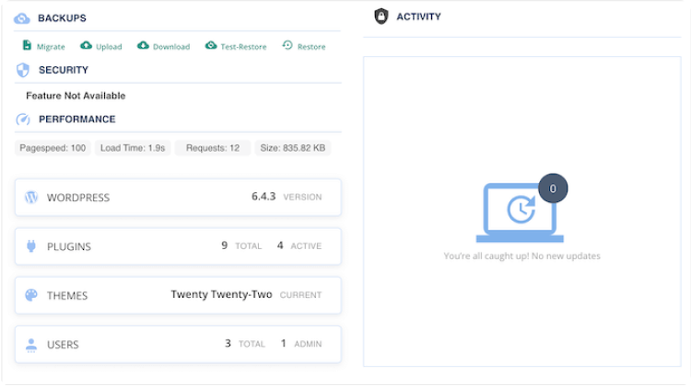Click the WordPress logo icon
The width and height of the screenshot is (691, 387).
click(31, 197)
